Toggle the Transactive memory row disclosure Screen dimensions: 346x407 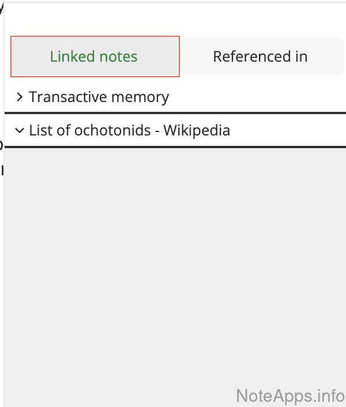[x=20, y=97]
